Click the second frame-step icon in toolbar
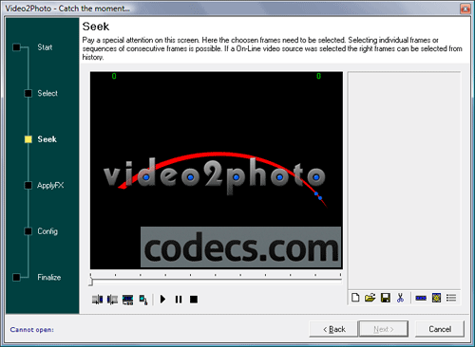475x347 pixels. click(x=112, y=300)
